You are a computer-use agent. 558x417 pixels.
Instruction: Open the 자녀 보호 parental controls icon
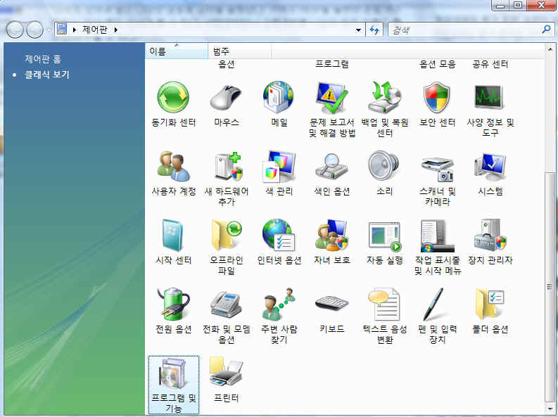(331, 236)
